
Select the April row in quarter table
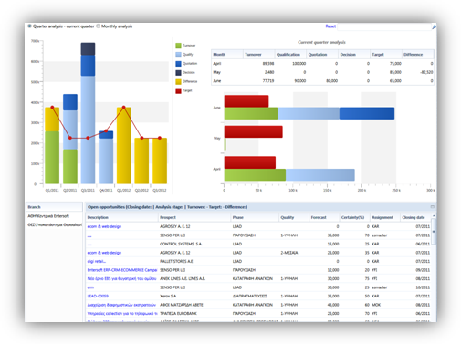[x=322, y=64]
